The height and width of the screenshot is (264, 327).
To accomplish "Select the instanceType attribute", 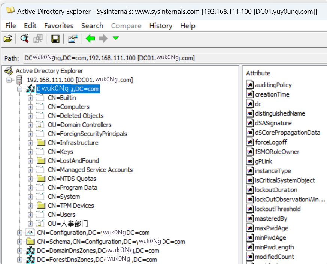I will click(273, 171).
